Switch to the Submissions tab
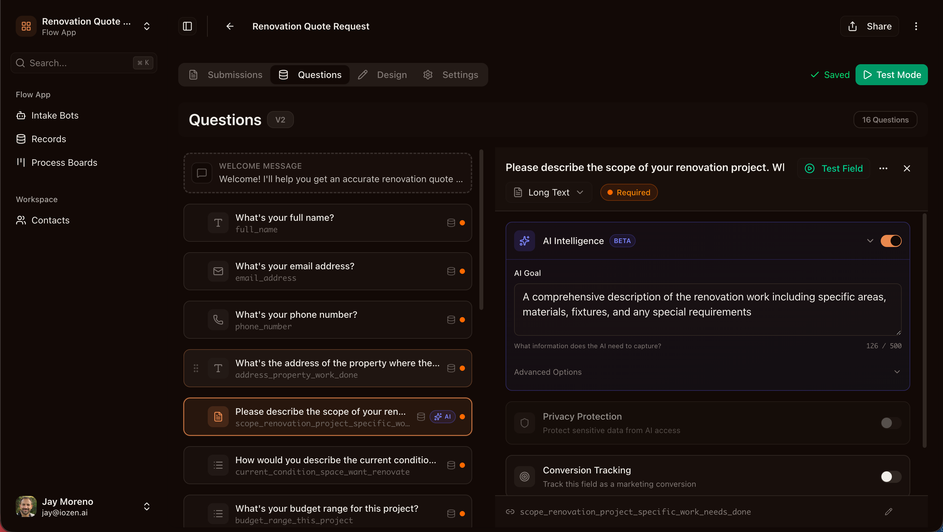Screen dimensions: 943x532 (x=235, y=75)
